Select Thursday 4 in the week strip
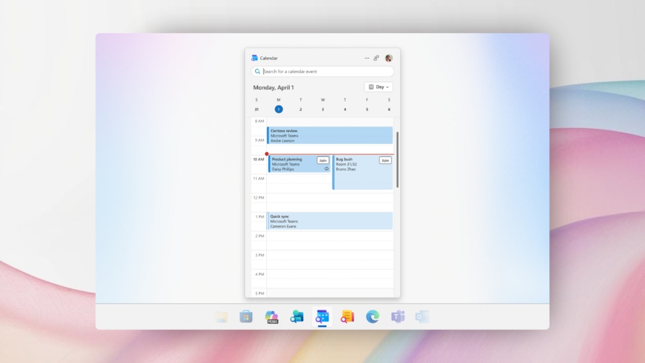 pyautogui.click(x=345, y=109)
